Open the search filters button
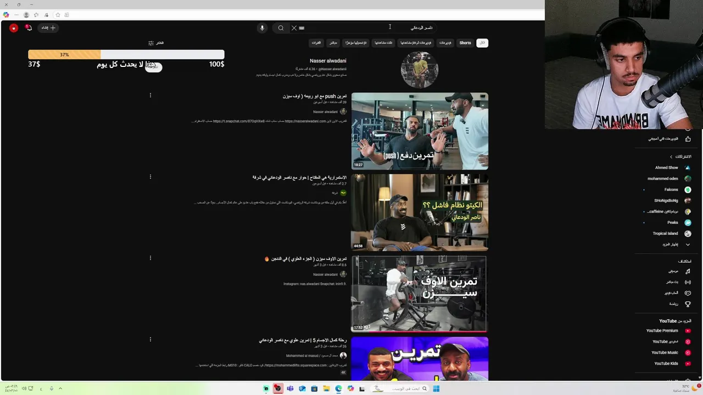The width and height of the screenshot is (703, 395). [156, 43]
